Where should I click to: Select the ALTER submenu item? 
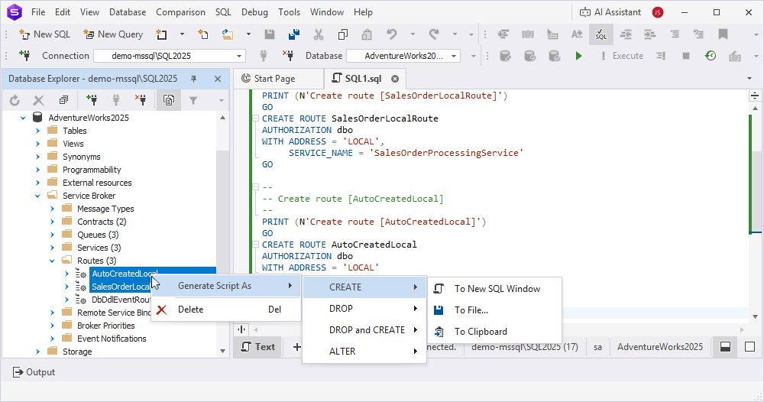pyautogui.click(x=364, y=352)
